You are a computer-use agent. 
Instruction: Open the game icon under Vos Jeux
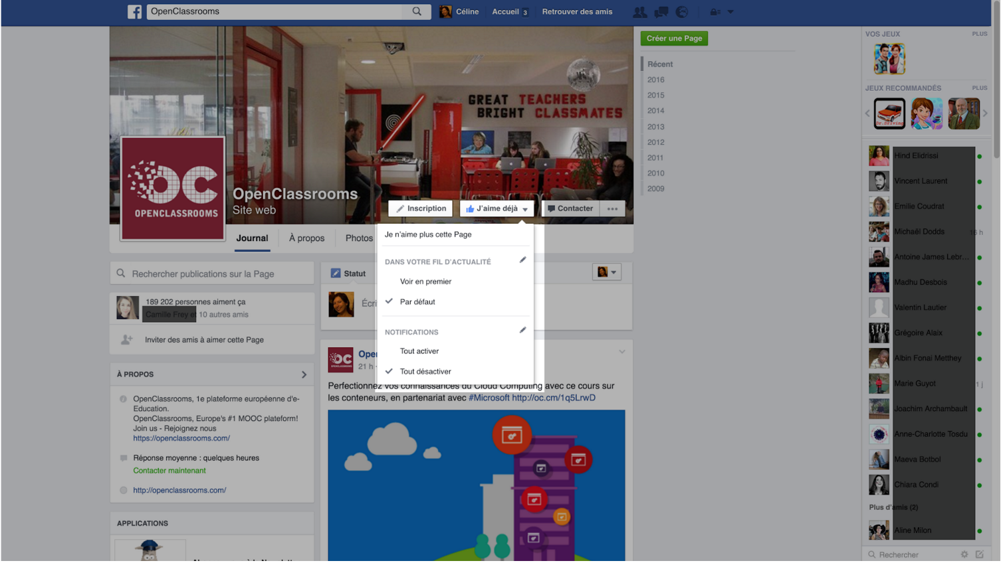click(x=889, y=59)
